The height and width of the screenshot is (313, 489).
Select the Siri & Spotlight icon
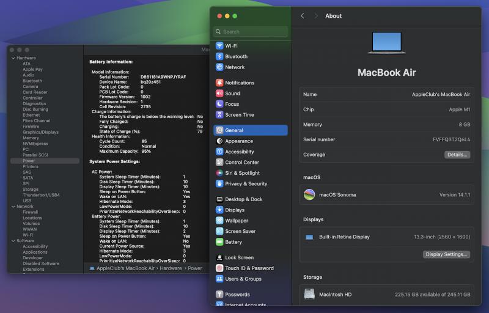(219, 173)
